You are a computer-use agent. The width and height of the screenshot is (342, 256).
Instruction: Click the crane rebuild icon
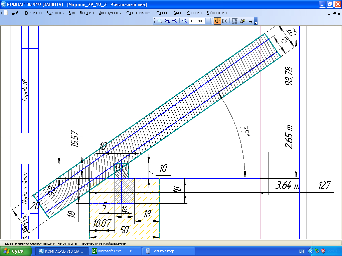[x=235, y=21]
